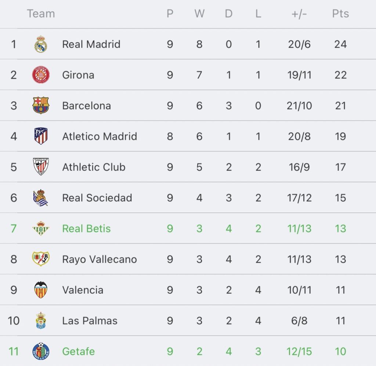Click the Team column header
The height and width of the screenshot is (366, 376).
click(x=41, y=14)
